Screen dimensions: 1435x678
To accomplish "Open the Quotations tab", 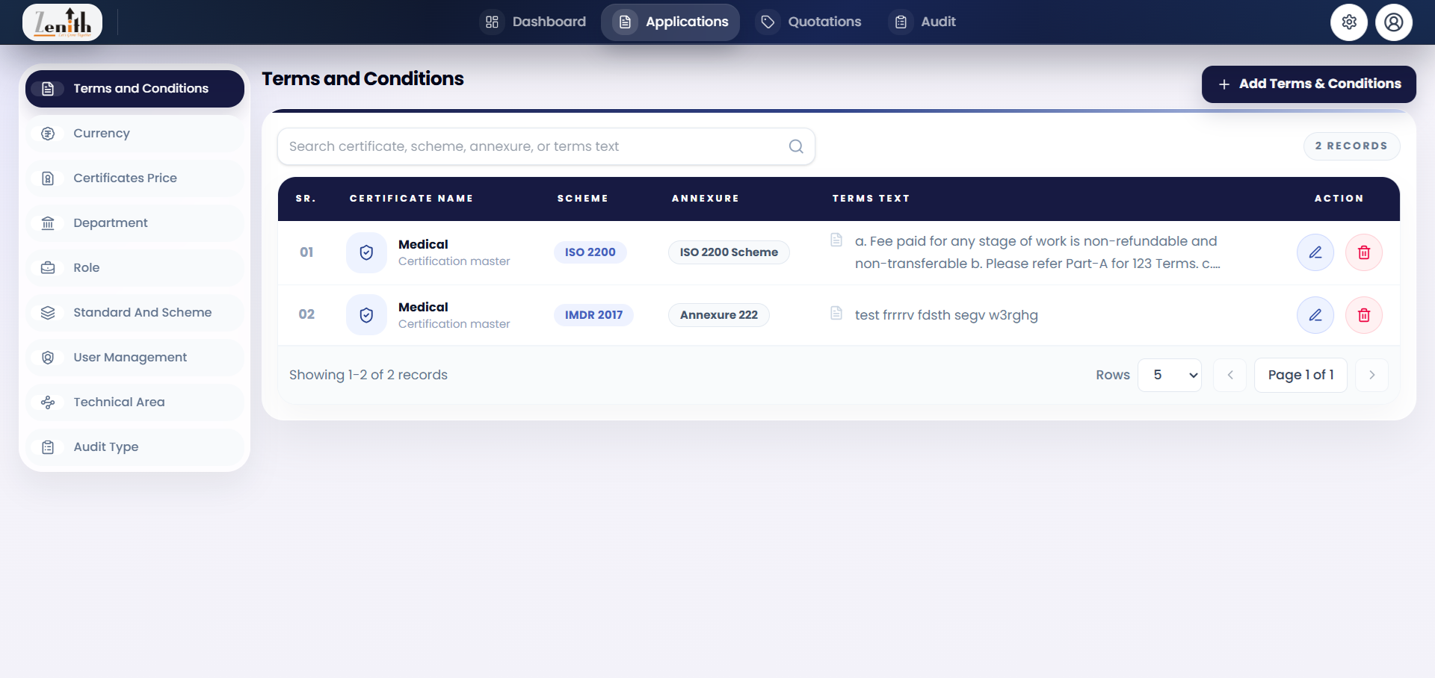I will coord(809,22).
